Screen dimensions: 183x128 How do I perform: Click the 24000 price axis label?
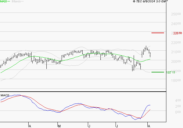point(176,24)
